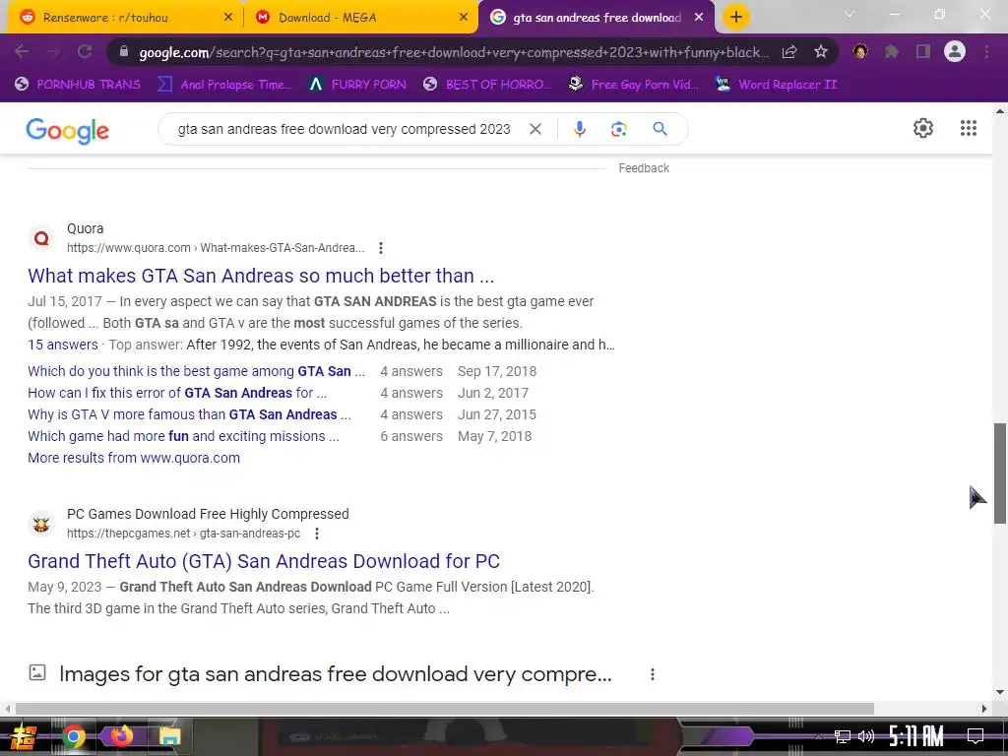Click the PC Games Download site favicon
1008x756 pixels.
(41, 524)
